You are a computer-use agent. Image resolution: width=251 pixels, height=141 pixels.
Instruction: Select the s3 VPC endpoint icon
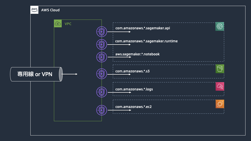tap(102, 74)
